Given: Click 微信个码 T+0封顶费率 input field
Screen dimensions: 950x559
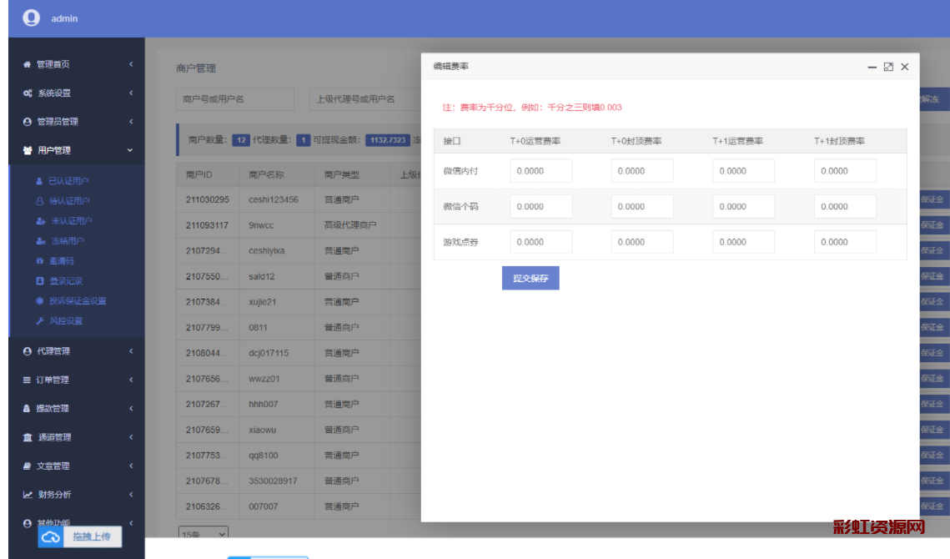Looking at the screenshot, I should pyautogui.click(x=642, y=207).
